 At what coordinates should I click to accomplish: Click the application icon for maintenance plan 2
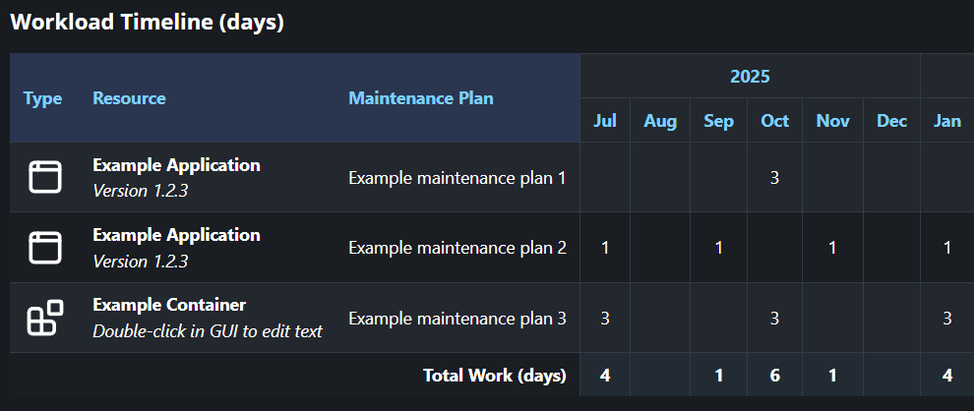click(45, 248)
